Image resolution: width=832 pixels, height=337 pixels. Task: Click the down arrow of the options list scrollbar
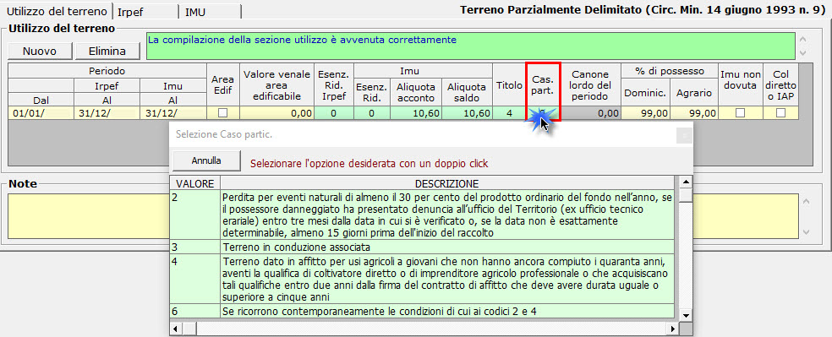click(686, 315)
